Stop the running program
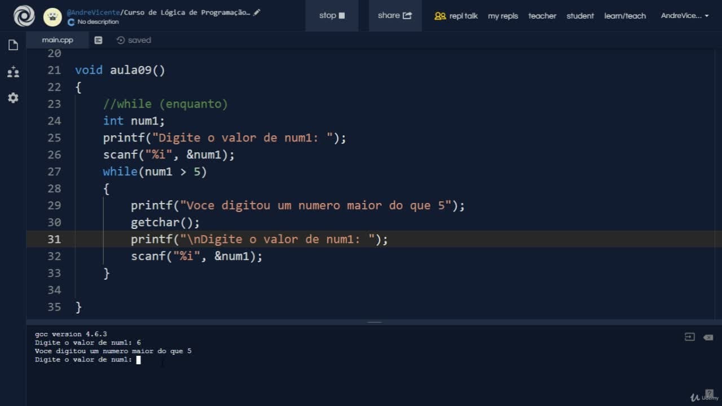Image resolution: width=722 pixels, height=406 pixels. point(332,16)
